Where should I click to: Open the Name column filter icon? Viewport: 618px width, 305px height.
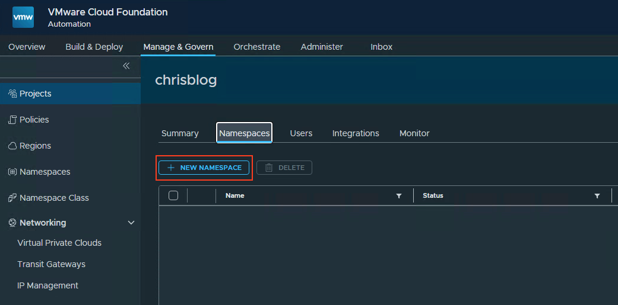(x=399, y=196)
